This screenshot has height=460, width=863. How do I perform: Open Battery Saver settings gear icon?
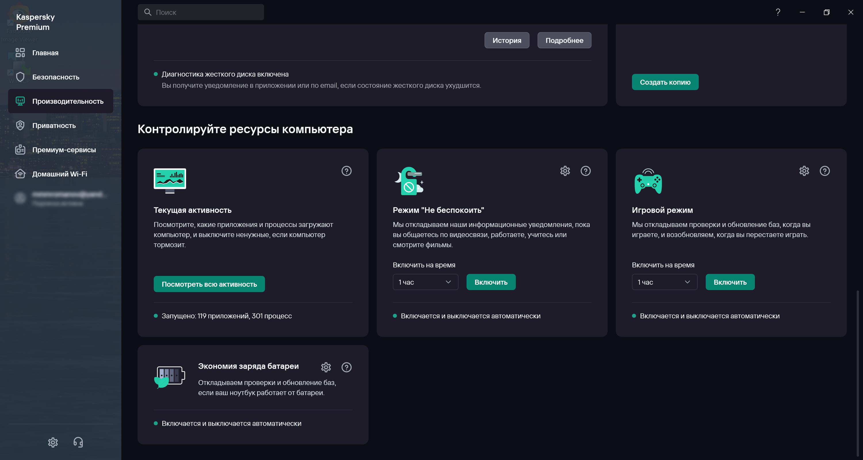tap(326, 367)
